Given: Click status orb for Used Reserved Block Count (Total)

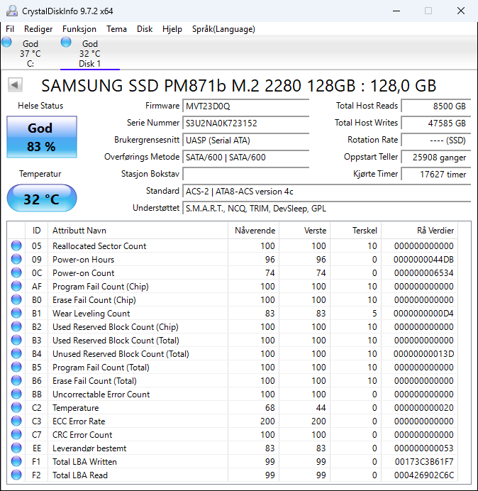Looking at the screenshot, I should pyautogui.click(x=16, y=340).
